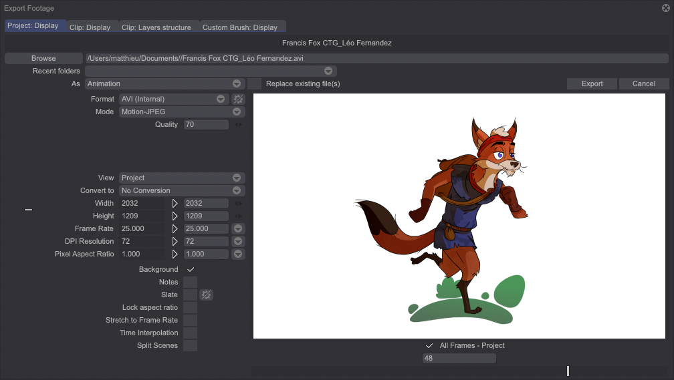The height and width of the screenshot is (380, 674).
Task: Open Convert to No Conversion dropdown
Action: 182,190
